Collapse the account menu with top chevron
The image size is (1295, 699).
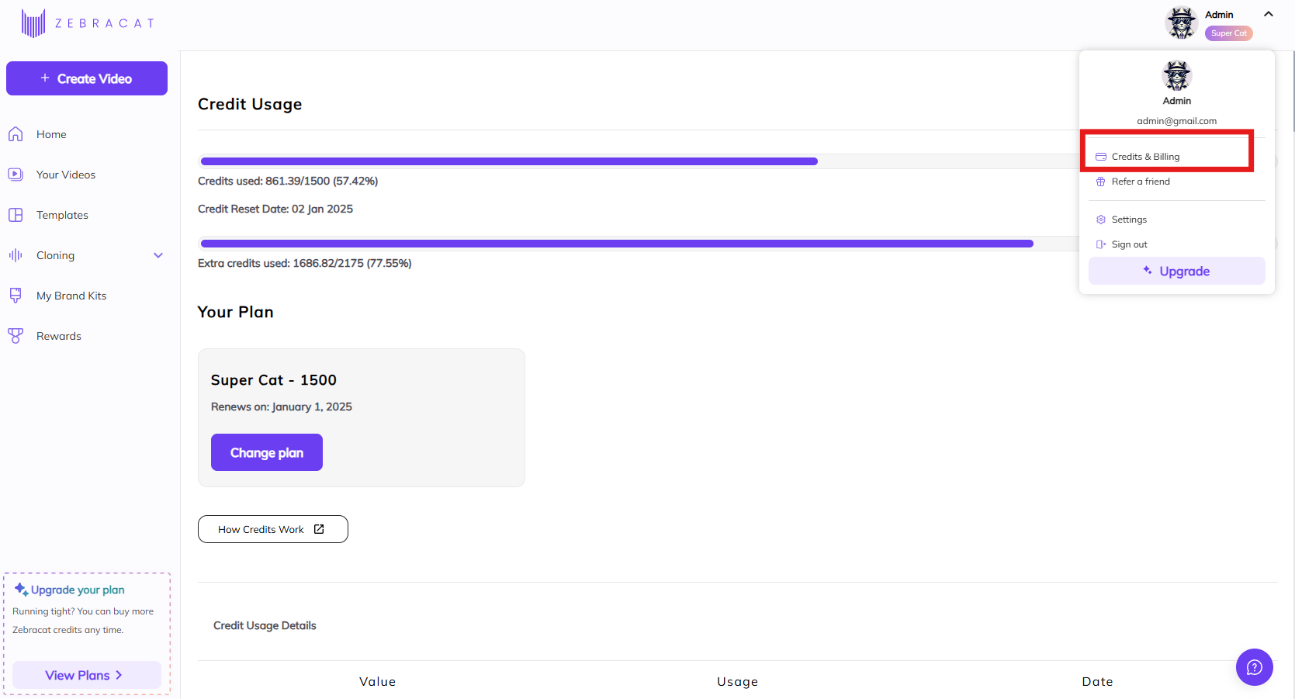pyautogui.click(x=1269, y=14)
